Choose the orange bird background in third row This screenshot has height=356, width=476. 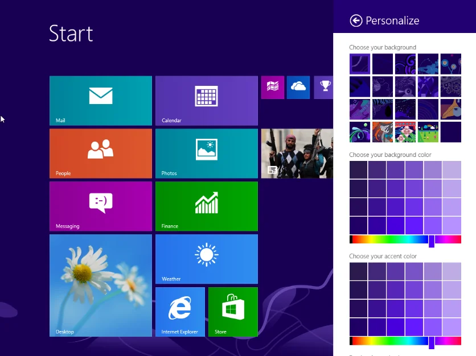pyautogui.click(x=451, y=109)
